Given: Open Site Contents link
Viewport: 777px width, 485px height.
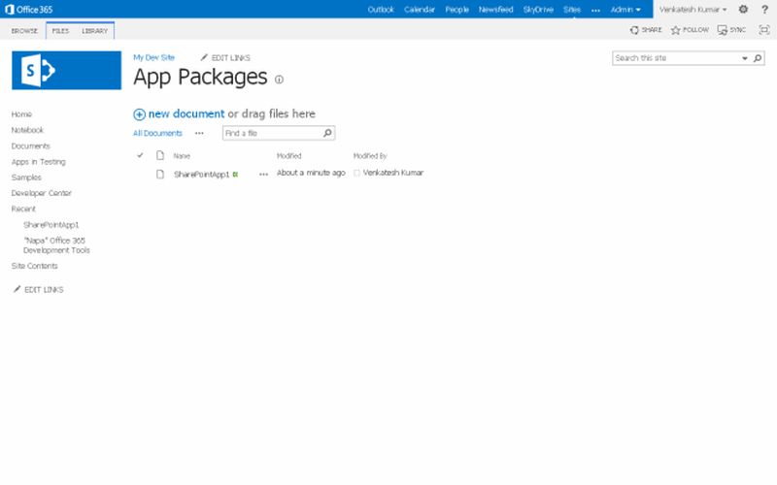Looking at the screenshot, I should point(34,266).
